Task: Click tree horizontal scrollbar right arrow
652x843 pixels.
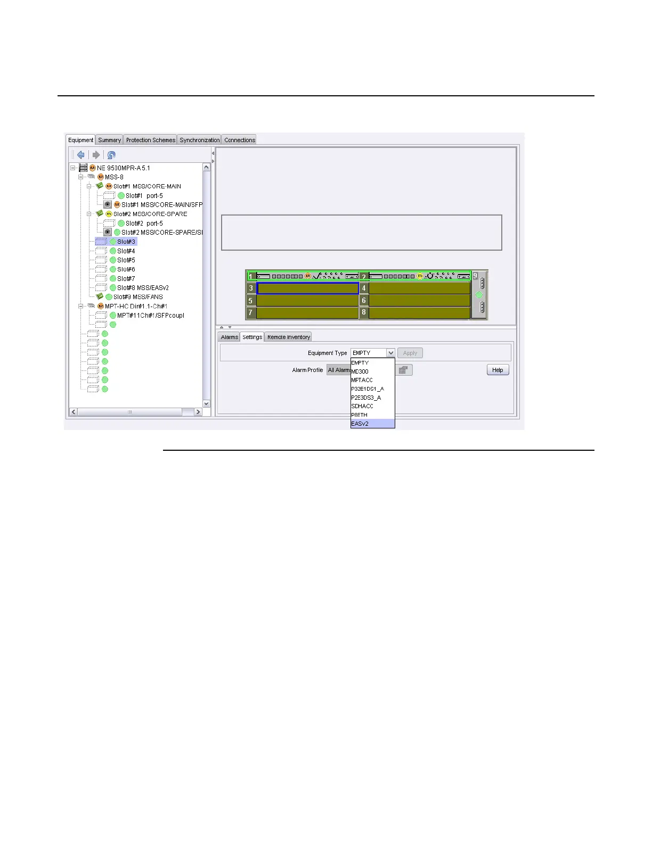Action: click(198, 412)
